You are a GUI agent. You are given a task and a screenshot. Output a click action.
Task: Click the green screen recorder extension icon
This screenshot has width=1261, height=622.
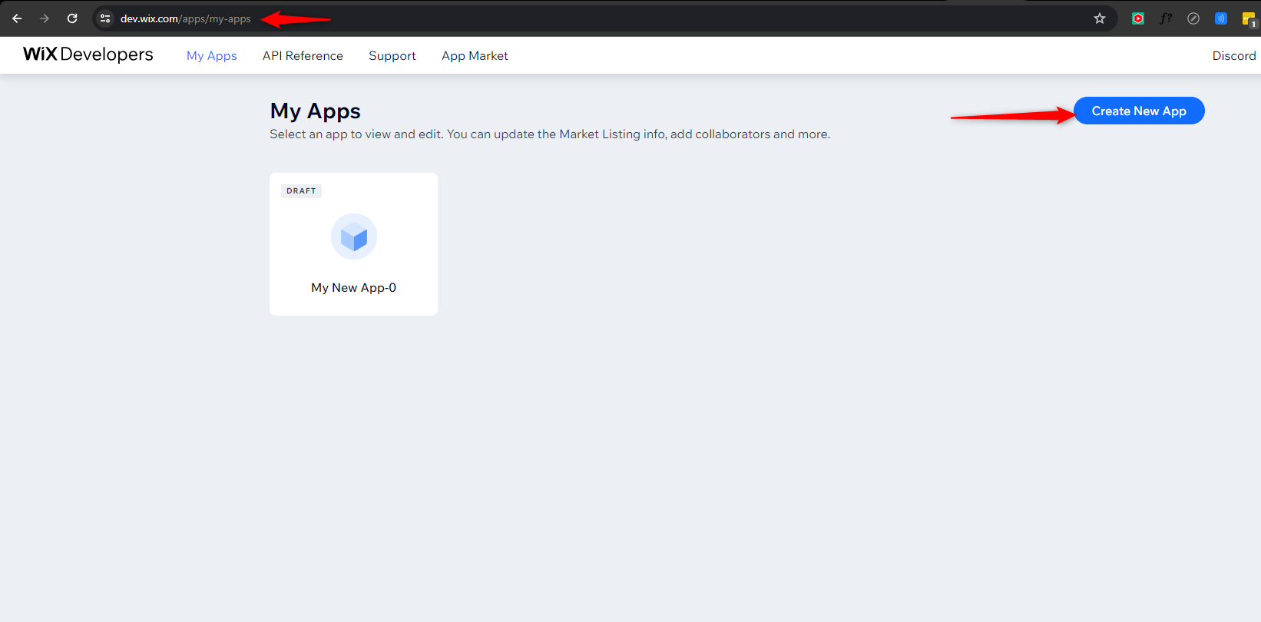(1138, 18)
